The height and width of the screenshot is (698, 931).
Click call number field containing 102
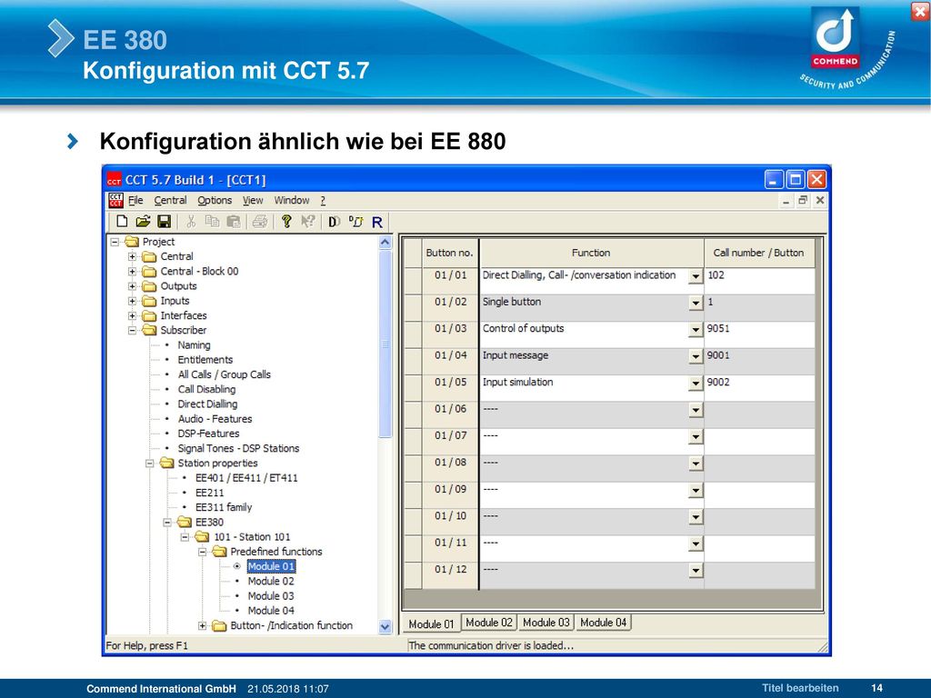(759, 280)
